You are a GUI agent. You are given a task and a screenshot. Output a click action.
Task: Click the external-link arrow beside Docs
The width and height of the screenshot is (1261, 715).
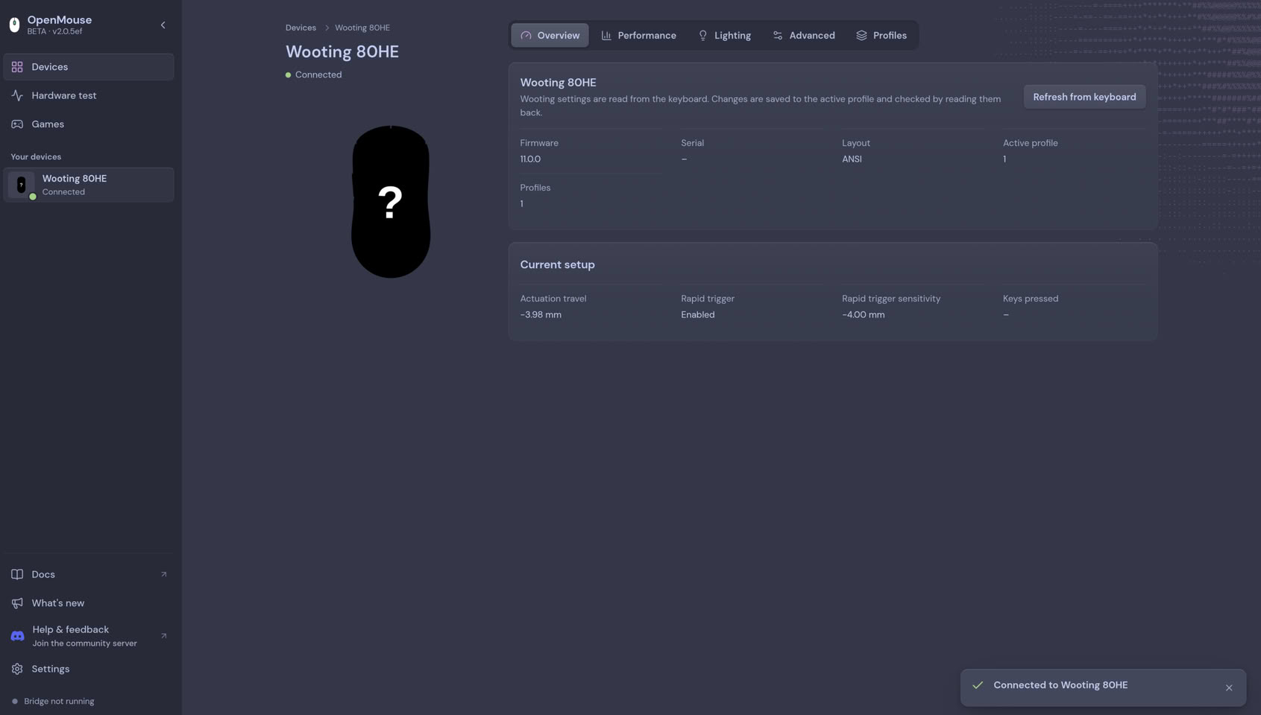click(164, 574)
